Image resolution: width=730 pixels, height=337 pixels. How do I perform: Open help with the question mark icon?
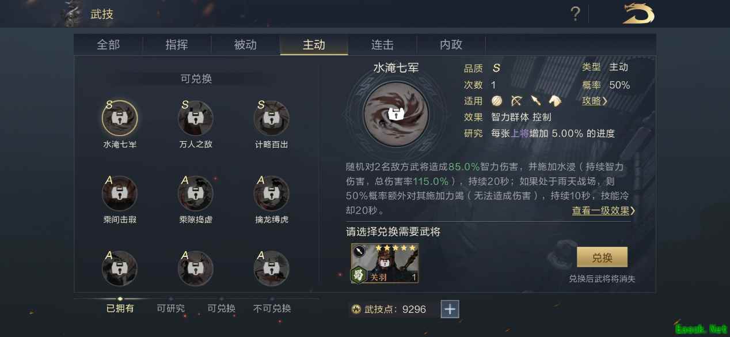click(575, 14)
